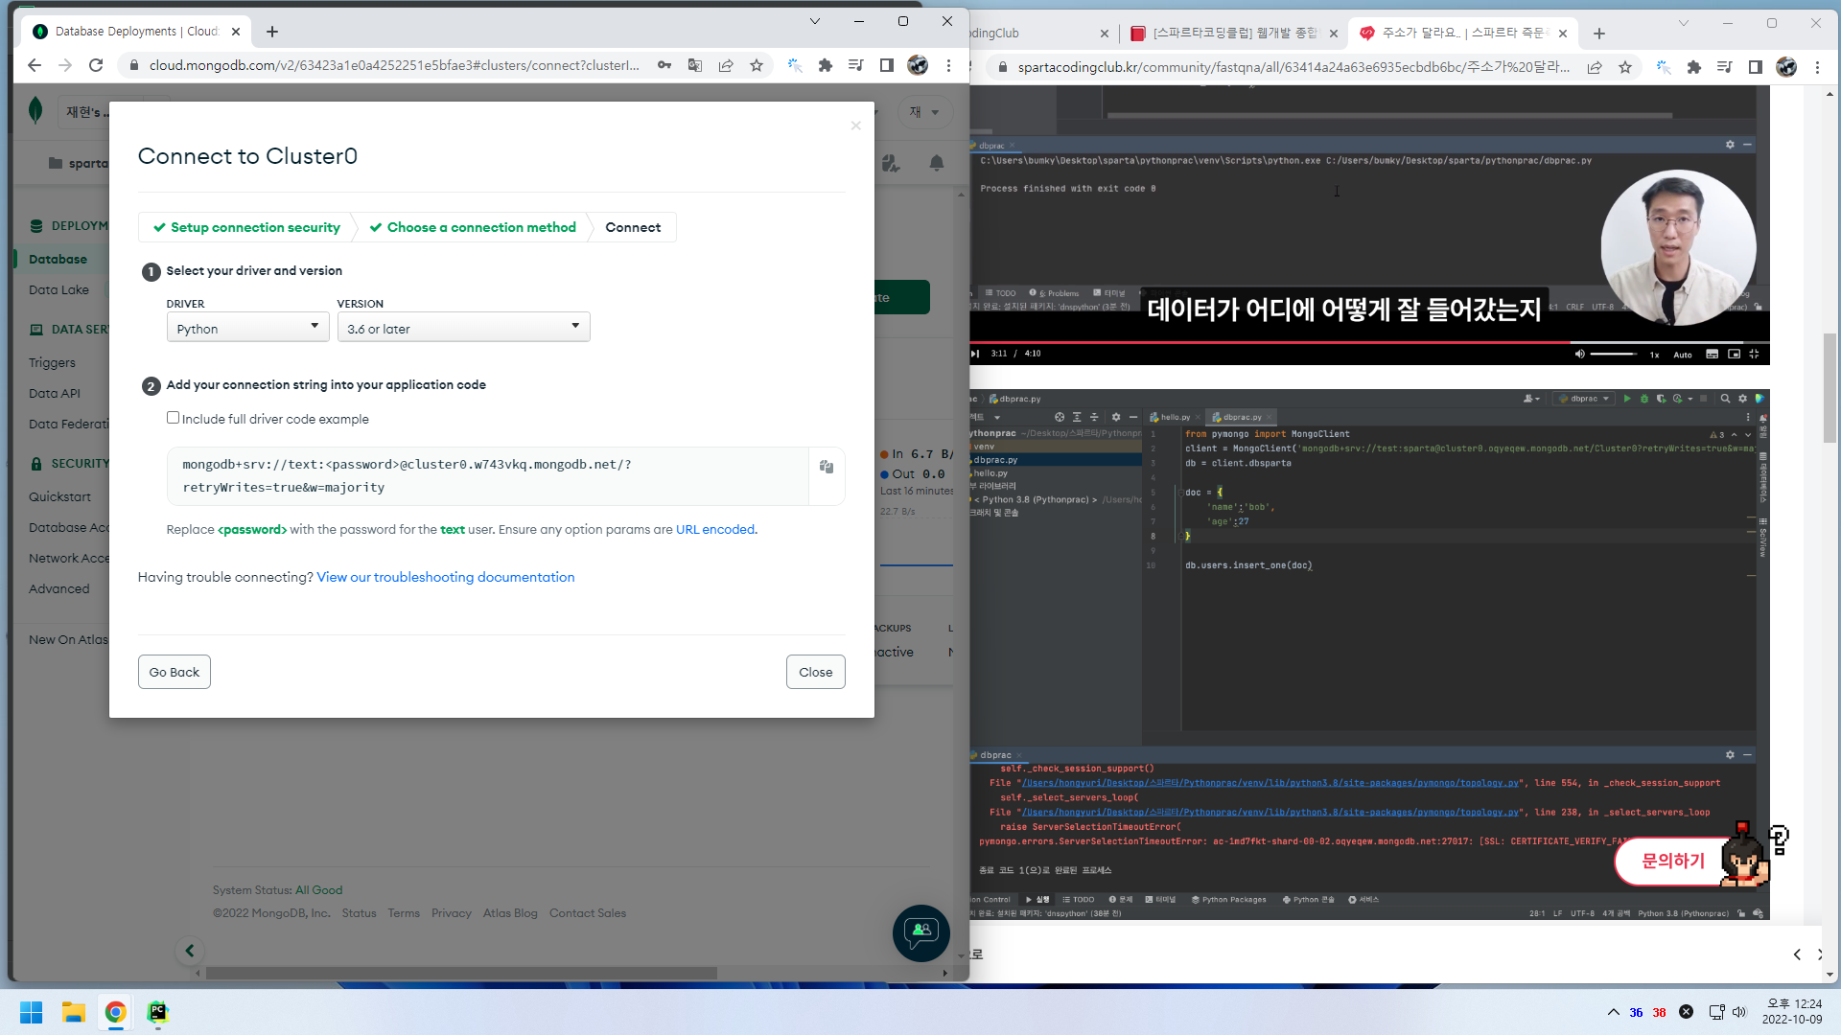1841x1035 pixels.
Task: Go back a page in MongoDB window
Action: click(35, 65)
